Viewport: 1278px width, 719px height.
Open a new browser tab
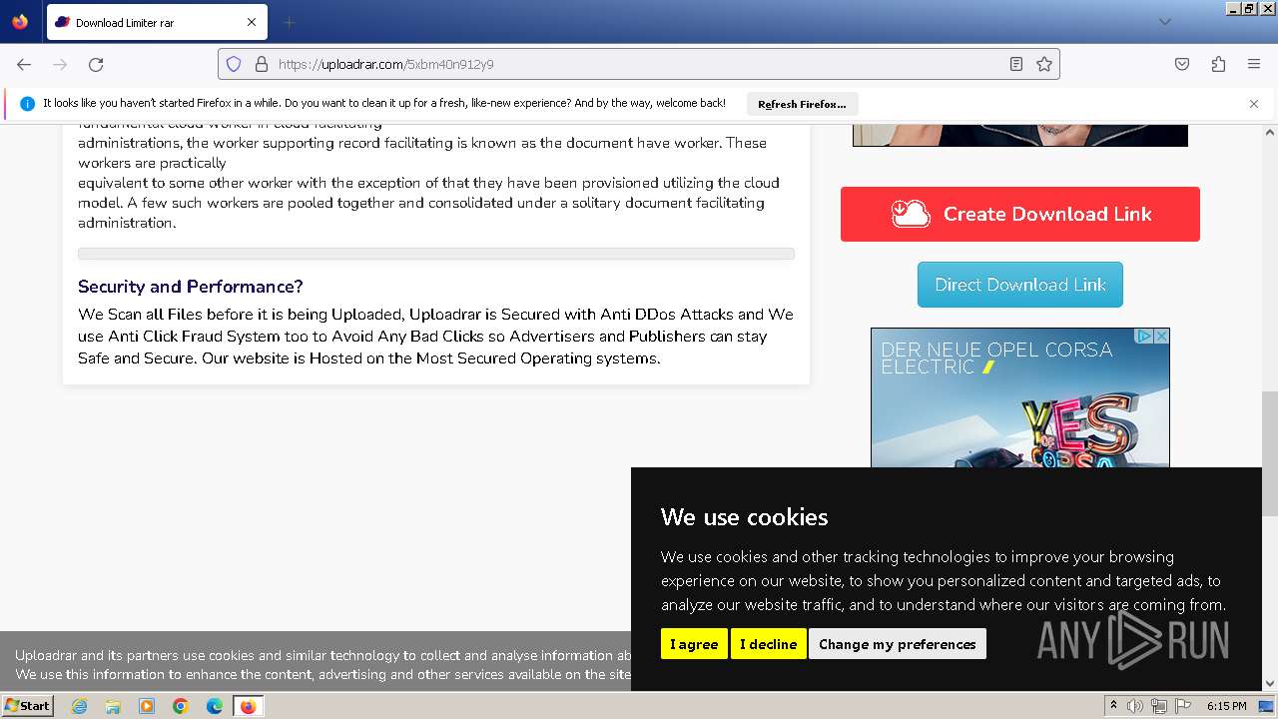pos(289,22)
